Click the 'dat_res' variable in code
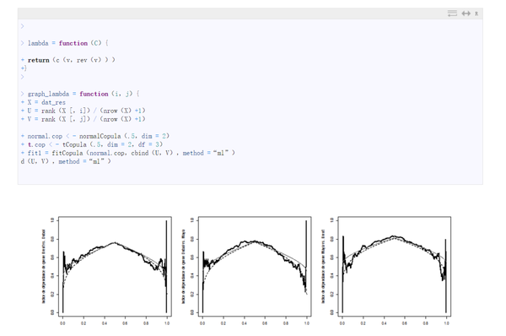This screenshot has width=506, height=336. click(x=53, y=102)
